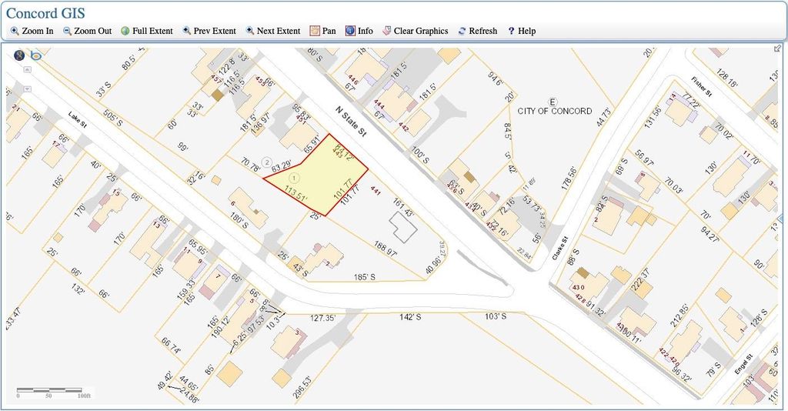Select the Zoom Out tool
The width and height of the screenshot is (788, 411).
click(x=68, y=32)
